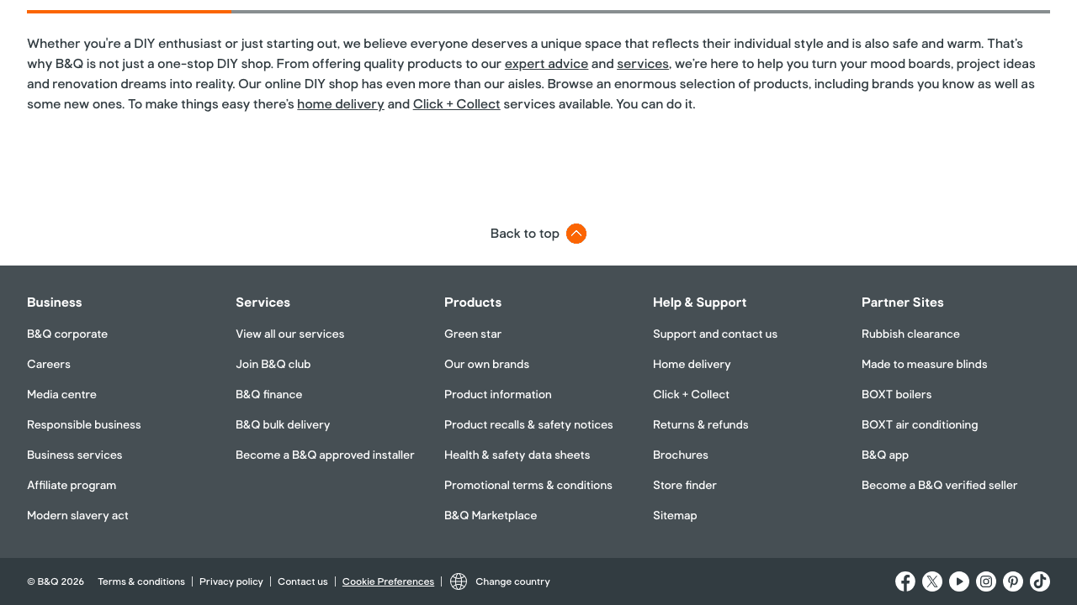Open Product recalls & safety notices
1077x605 pixels.
click(528, 425)
